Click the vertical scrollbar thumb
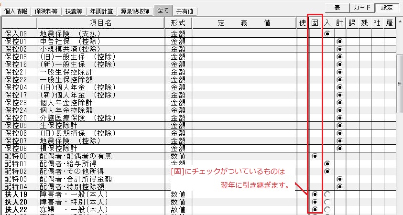403x215 pixels. (400, 84)
